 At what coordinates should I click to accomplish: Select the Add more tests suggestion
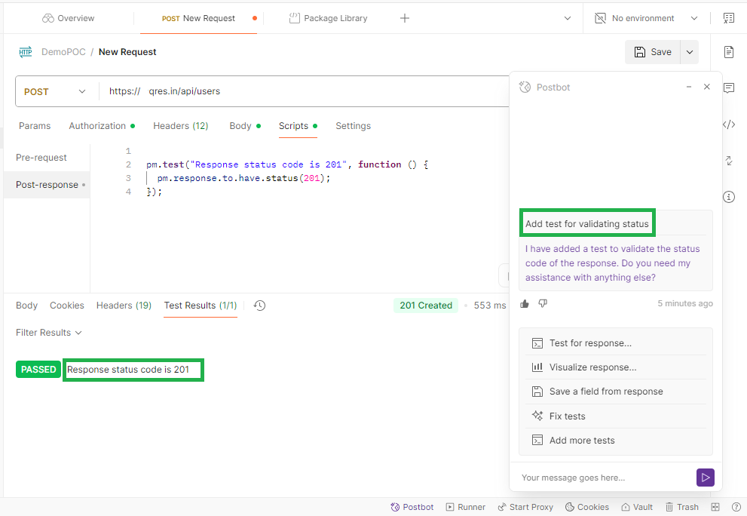pos(583,440)
